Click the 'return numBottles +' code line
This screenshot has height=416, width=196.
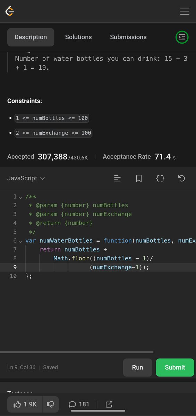[x=74, y=250]
